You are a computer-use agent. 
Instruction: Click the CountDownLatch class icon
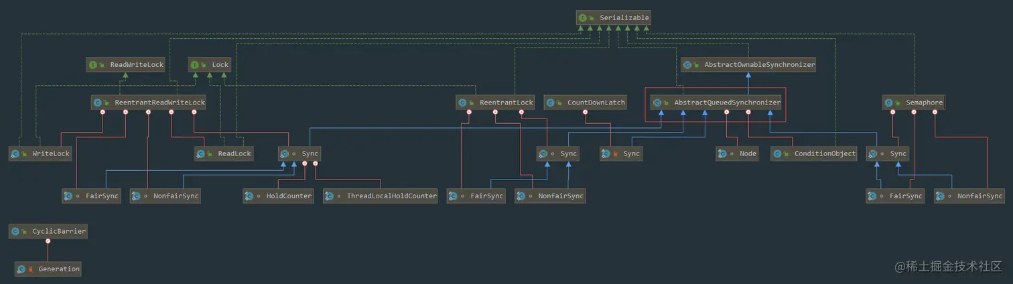click(550, 102)
